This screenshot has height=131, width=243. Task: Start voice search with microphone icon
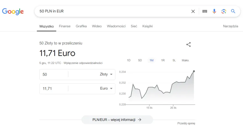click(x=214, y=11)
